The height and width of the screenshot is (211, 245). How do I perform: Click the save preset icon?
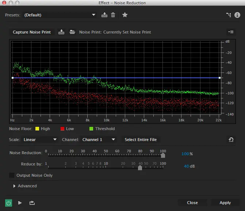pyautogui.click(x=104, y=15)
